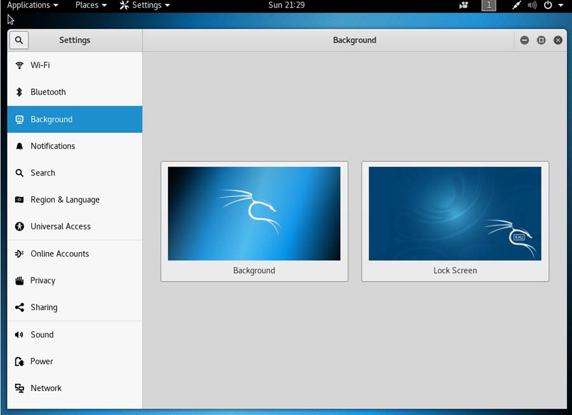Viewport: 572px width, 415px height.
Task: Click the Power battery icon in sidebar
Action: [19, 362]
